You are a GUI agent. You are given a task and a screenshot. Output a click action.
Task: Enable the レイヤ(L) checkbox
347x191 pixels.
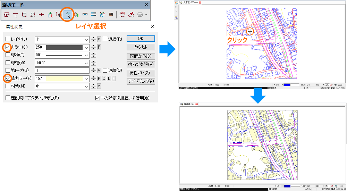point(8,39)
